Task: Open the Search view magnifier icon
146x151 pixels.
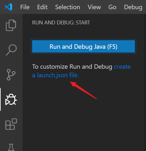Action: coord(11,50)
